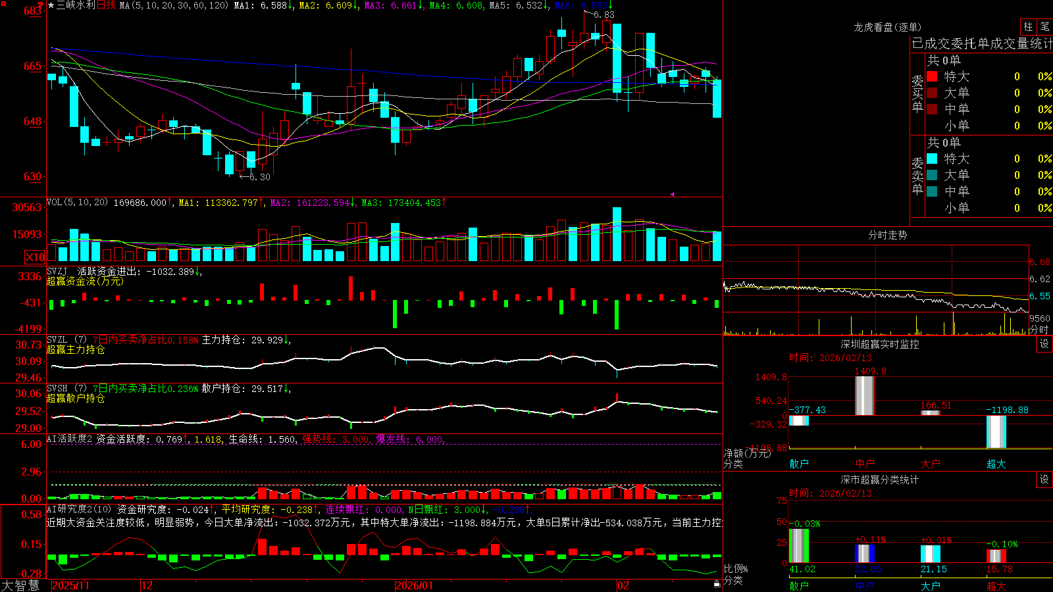This screenshot has width=1053, height=592.
Task: Open 设 settings for 深市超赢分类统计
Action: tap(1044, 480)
